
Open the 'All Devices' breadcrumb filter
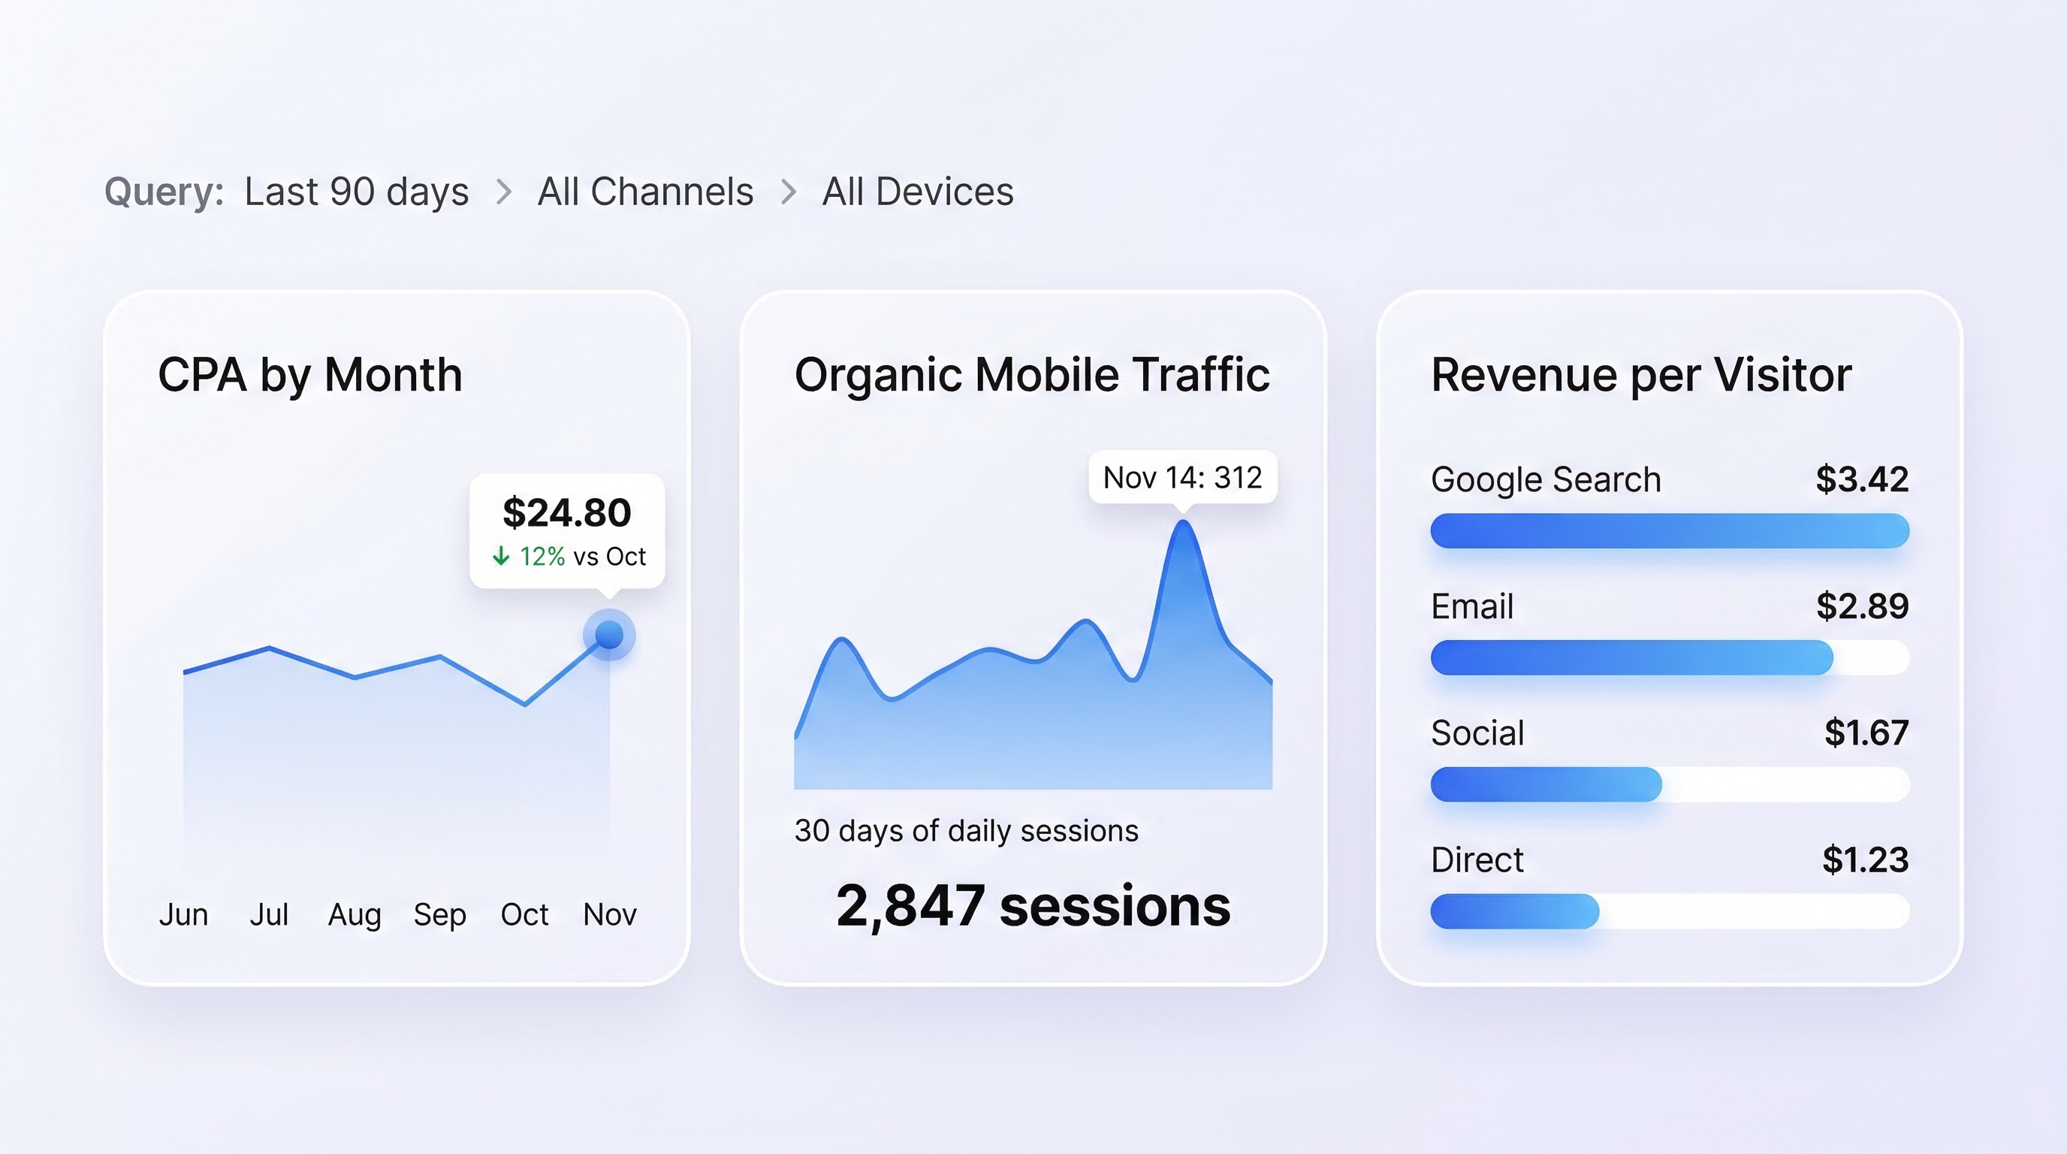coord(917,192)
